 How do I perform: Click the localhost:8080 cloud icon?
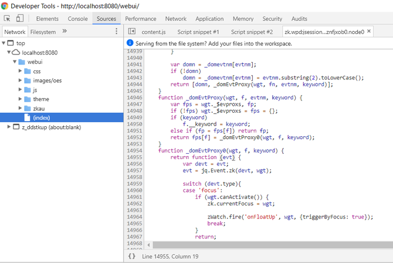(x=16, y=52)
